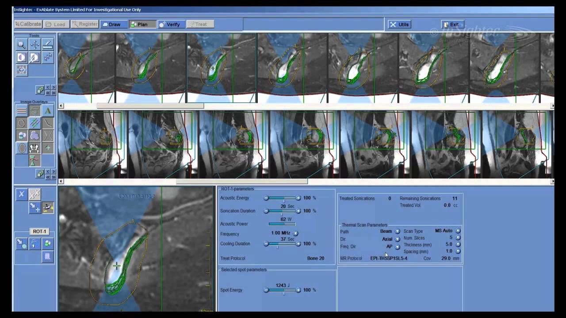
Task: Click the second image strip horizontal scrollbar
Action: (242, 181)
